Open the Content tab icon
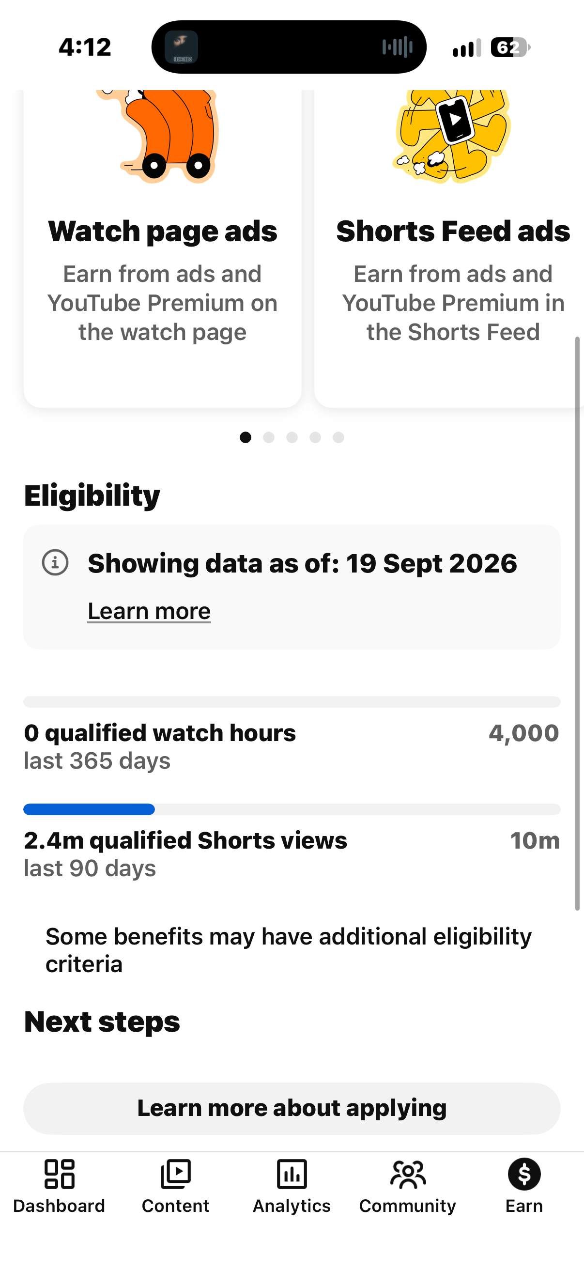The height and width of the screenshot is (1270, 584). click(x=175, y=1174)
